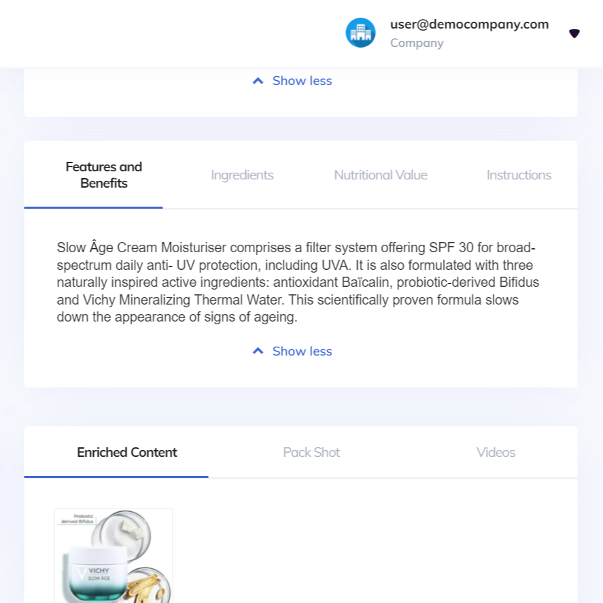Select the Features and Benefits tab
This screenshot has height=603, width=603.
(104, 175)
